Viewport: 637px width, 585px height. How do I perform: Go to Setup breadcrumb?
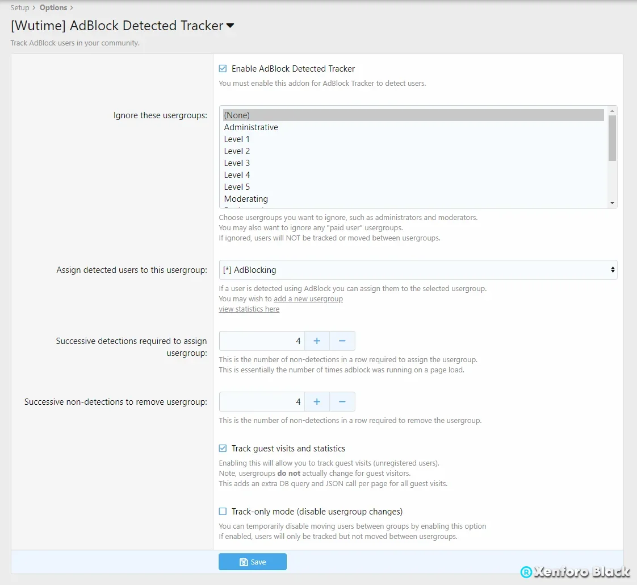19,8
